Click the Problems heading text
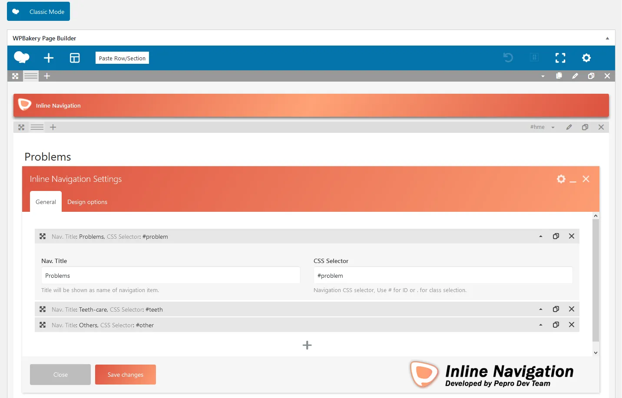 pyautogui.click(x=48, y=157)
